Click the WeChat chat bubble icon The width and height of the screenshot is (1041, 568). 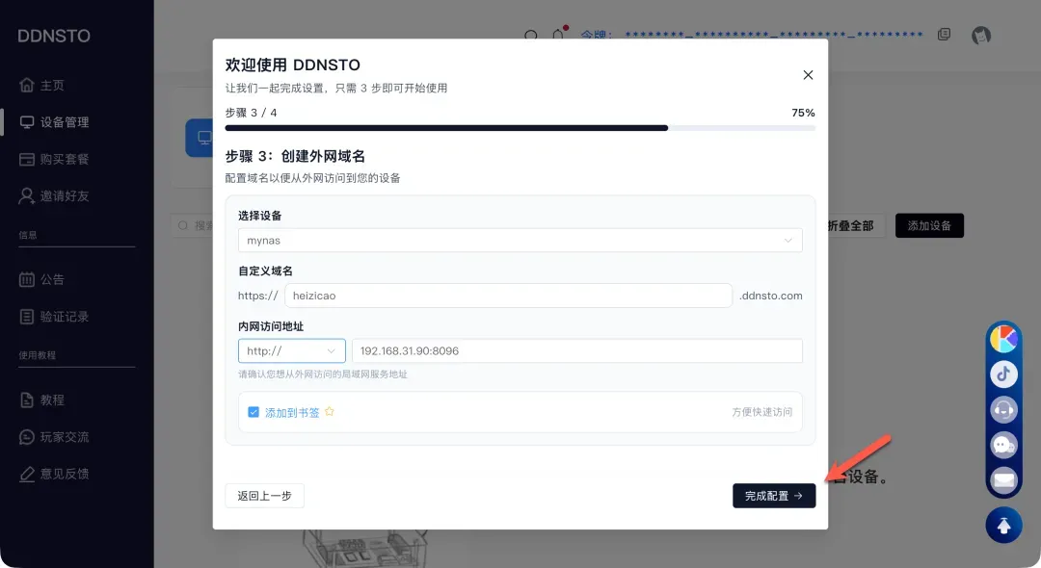(x=1003, y=445)
